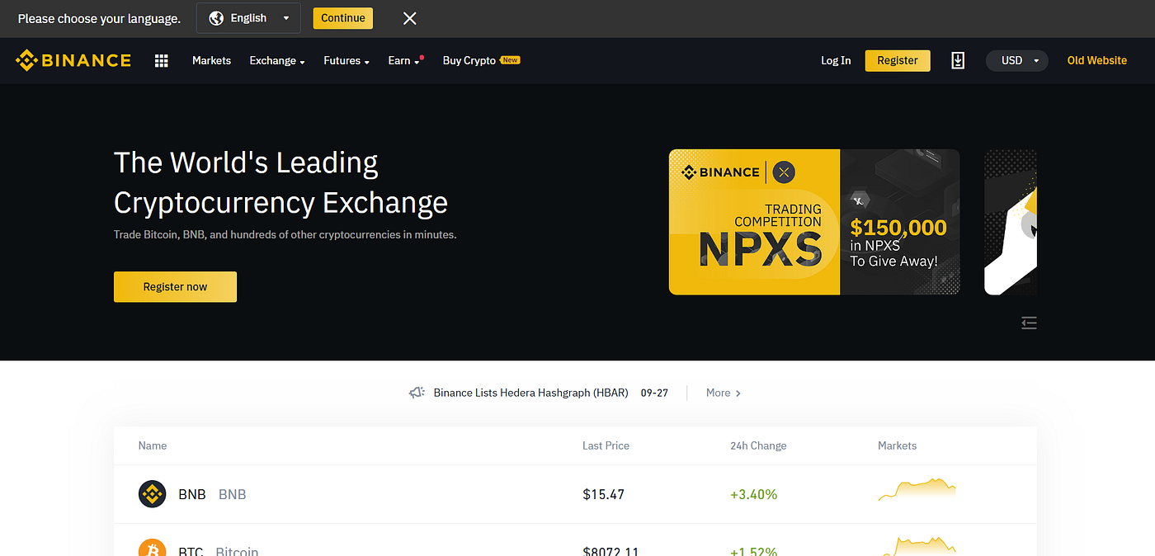1155x556 pixels.
Task: Click the announcement megaphone icon
Action: [x=417, y=393]
